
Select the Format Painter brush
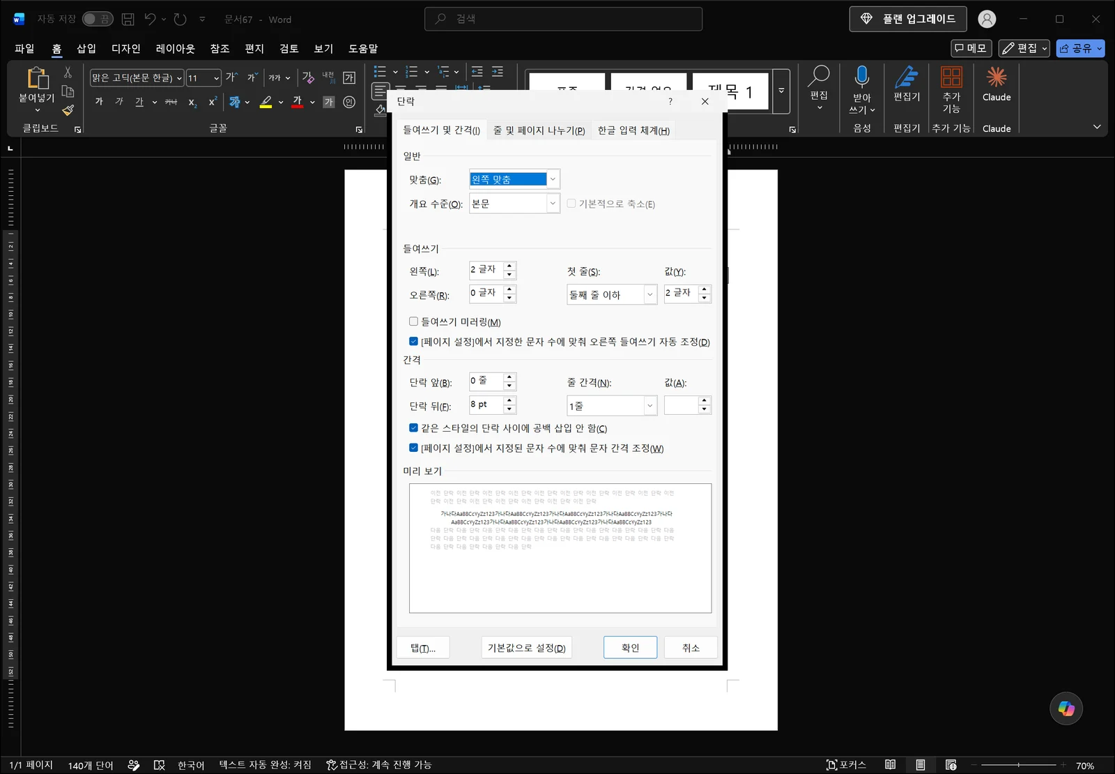coord(68,110)
